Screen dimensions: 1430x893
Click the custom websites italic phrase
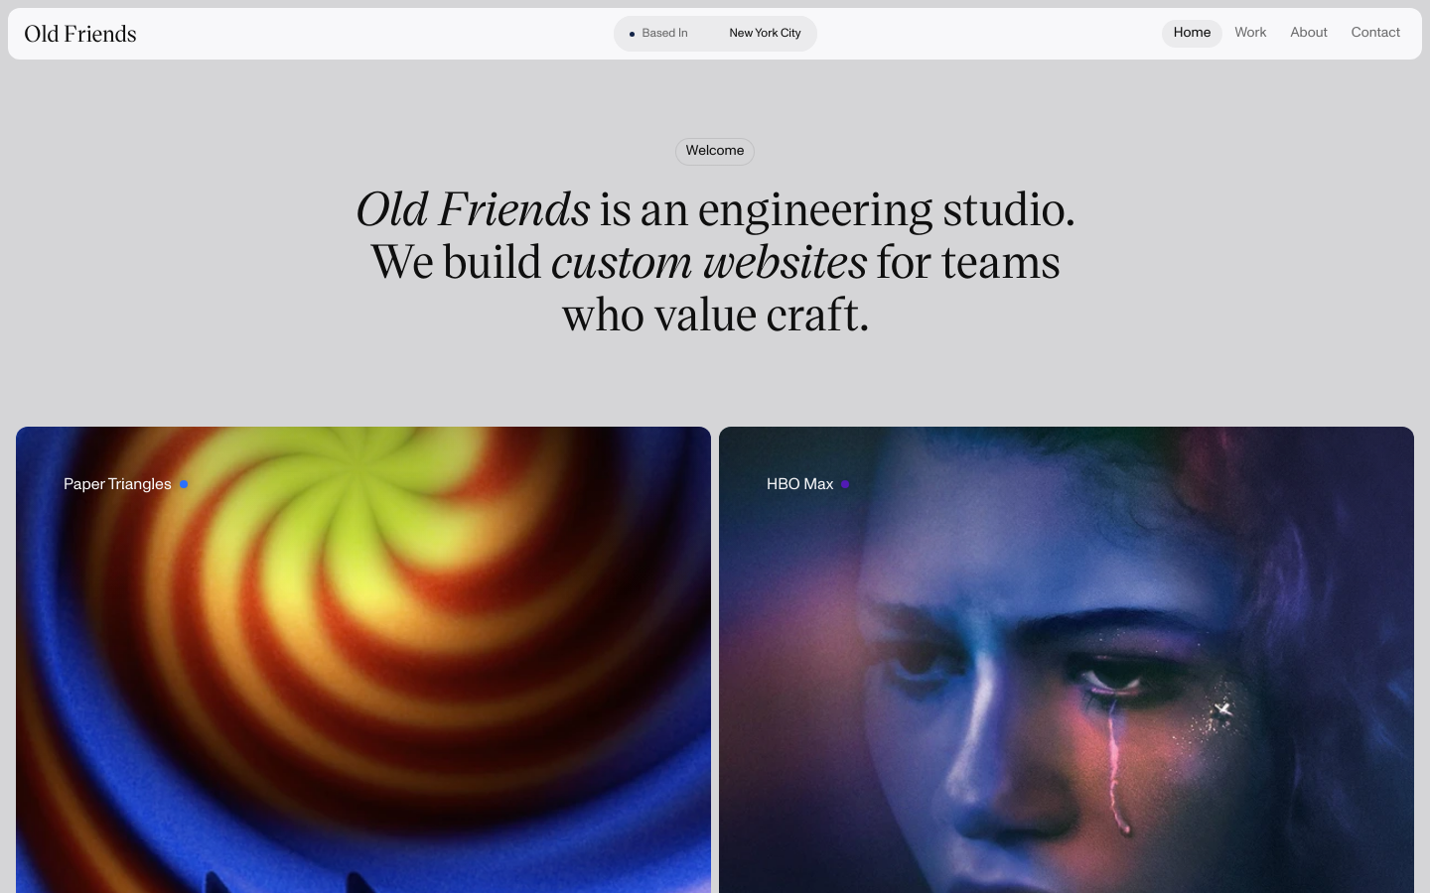click(x=709, y=263)
